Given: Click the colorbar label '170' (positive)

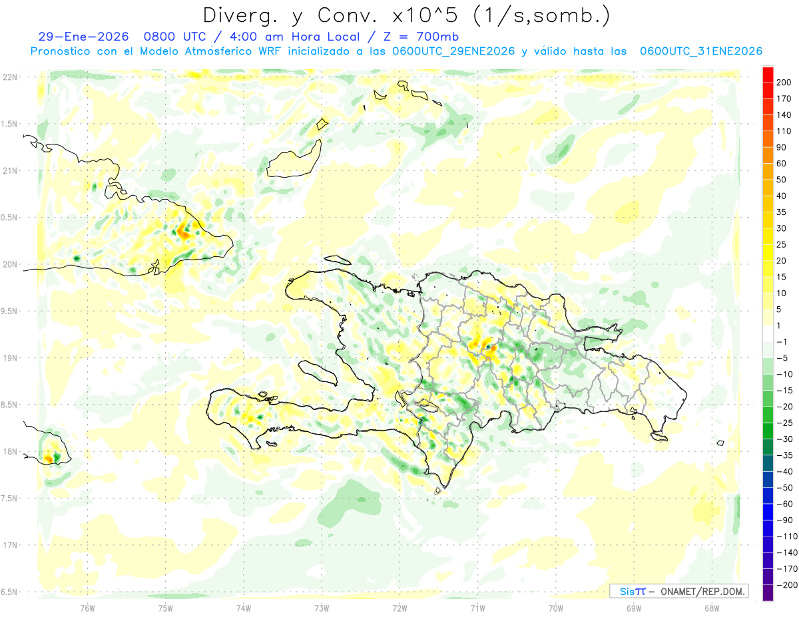Looking at the screenshot, I should point(784,99).
